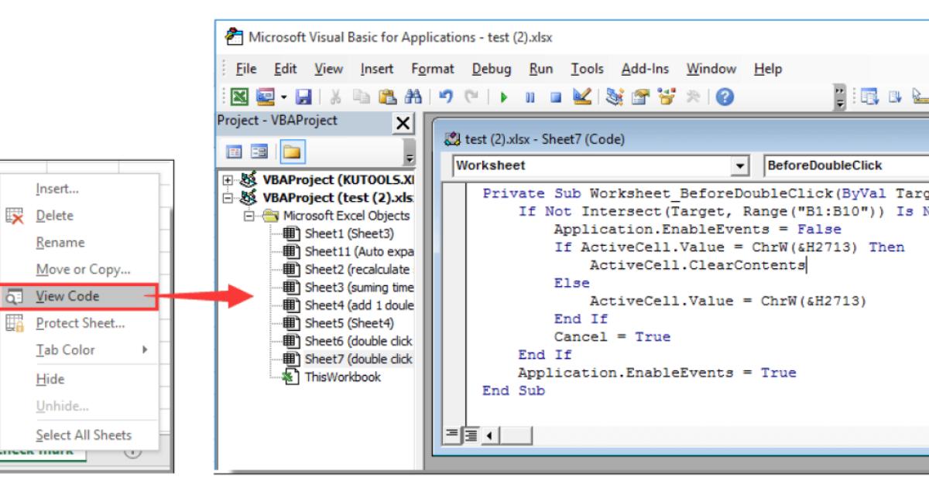The height and width of the screenshot is (487, 929).
Task: Open the Debug menu
Action: [x=491, y=69]
